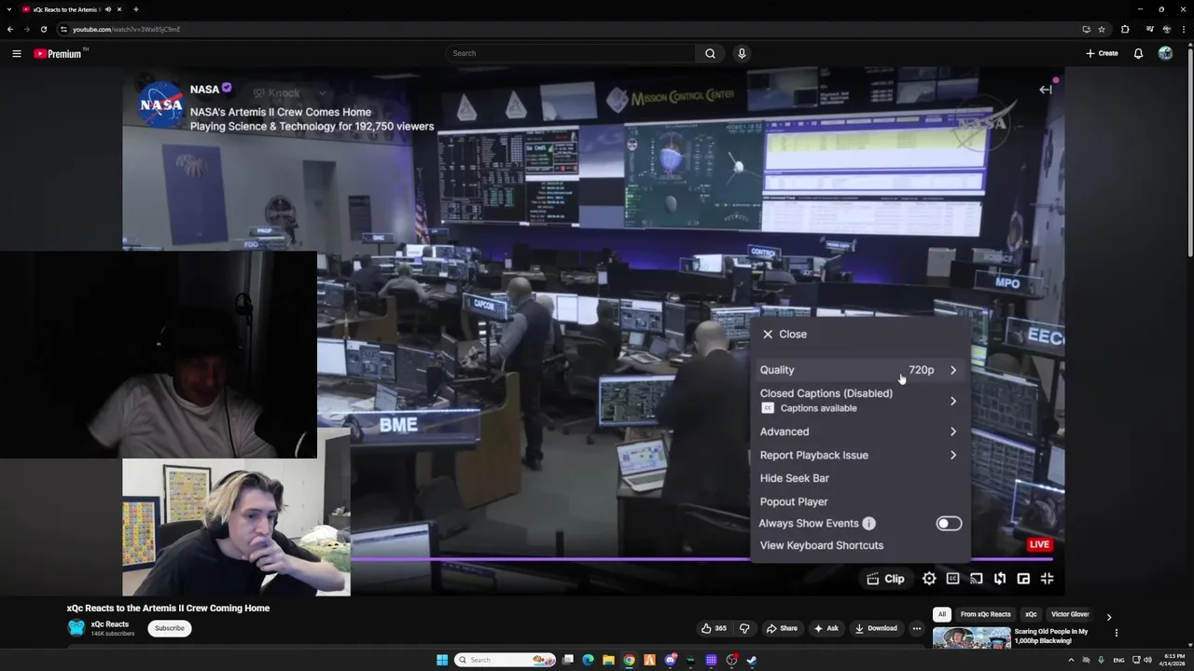Image resolution: width=1194 pixels, height=671 pixels.
Task: Open the account avatar menu
Action: pos(1165,53)
